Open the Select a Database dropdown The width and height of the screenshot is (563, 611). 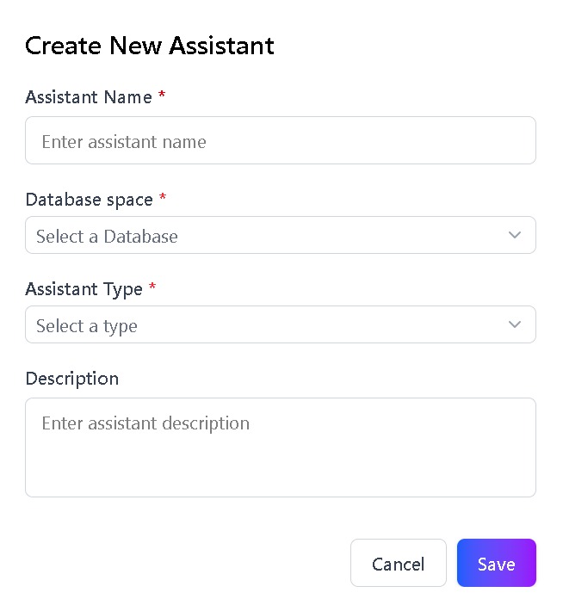click(281, 235)
